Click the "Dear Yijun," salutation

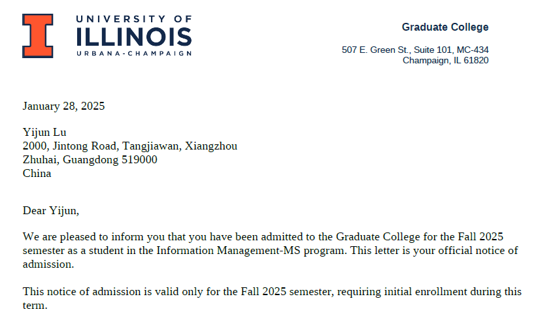50,210
